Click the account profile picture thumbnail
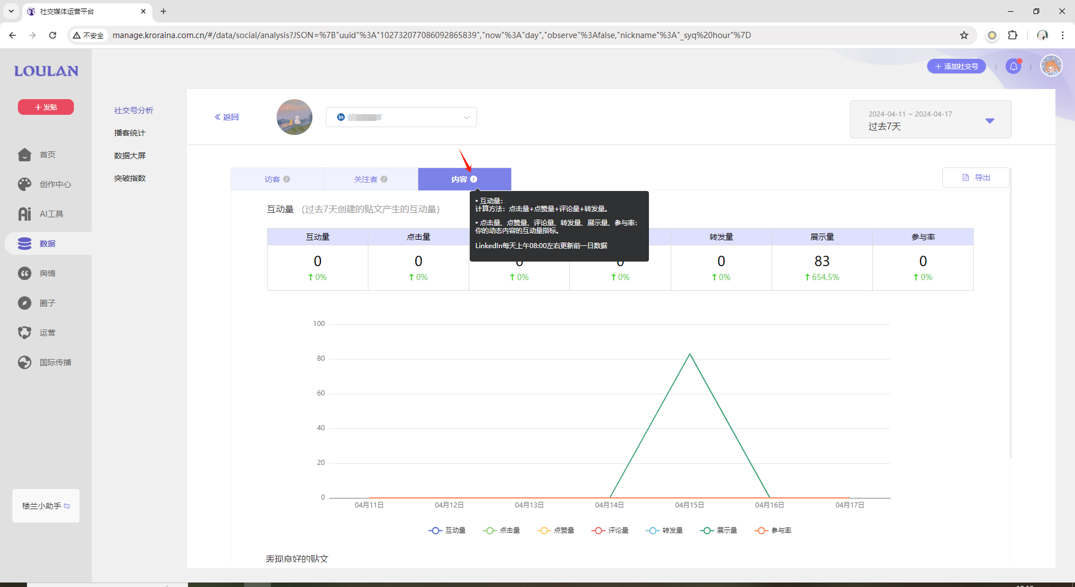Image resolution: width=1075 pixels, height=587 pixels. coord(295,117)
